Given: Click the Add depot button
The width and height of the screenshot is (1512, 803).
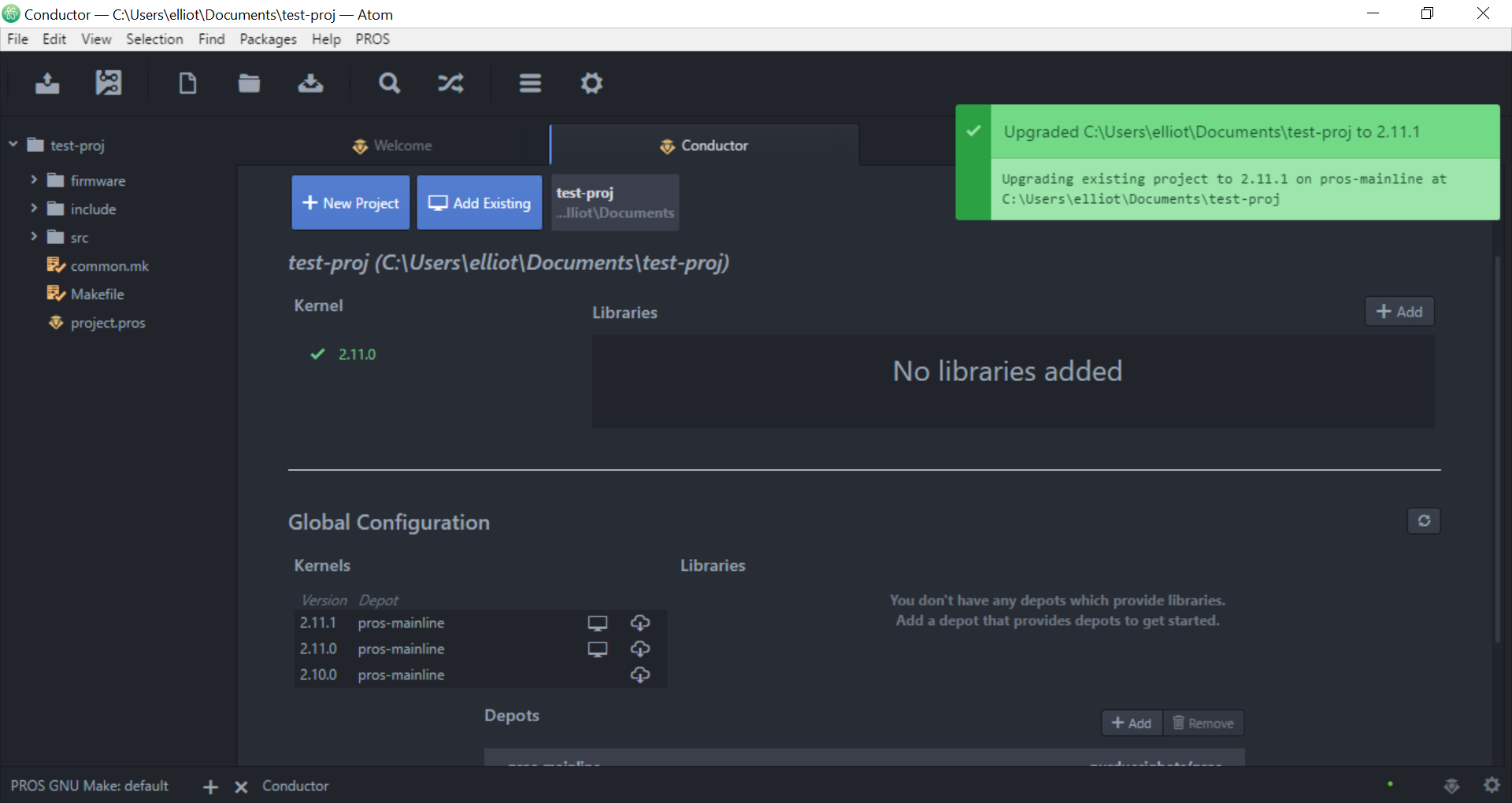Looking at the screenshot, I should [x=1131, y=723].
